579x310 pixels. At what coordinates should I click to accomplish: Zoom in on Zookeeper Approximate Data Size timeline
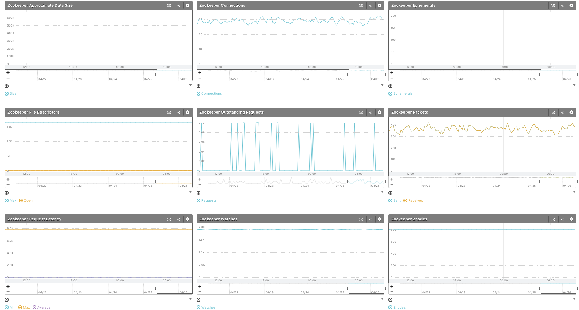[8, 72]
